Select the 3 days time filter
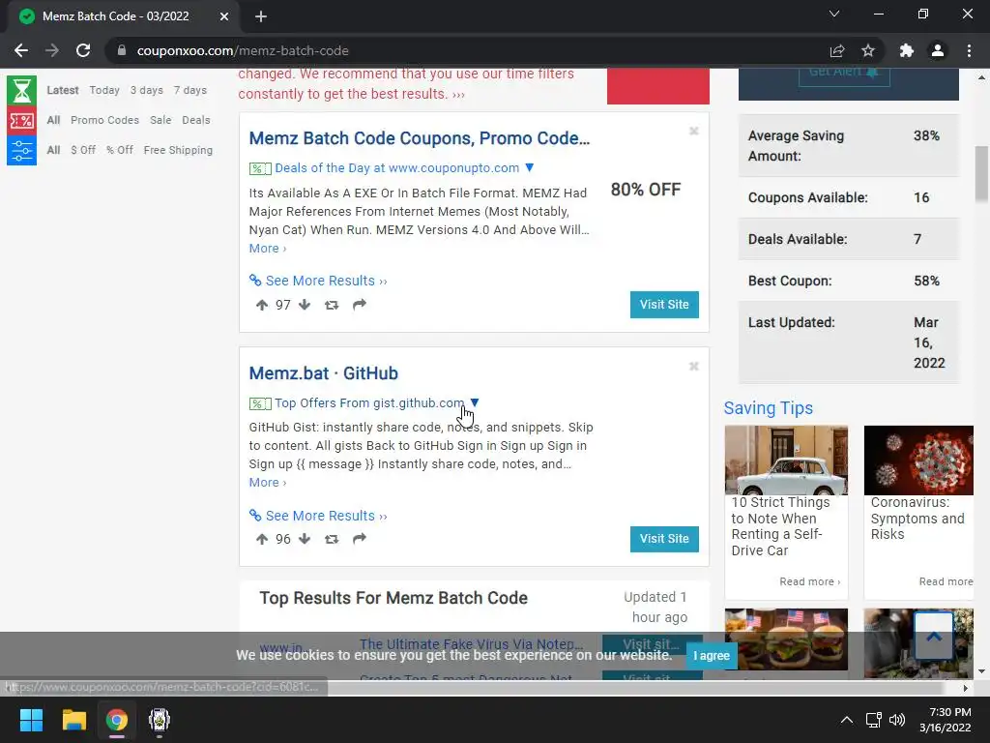Image resolution: width=990 pixels, height=743 pixels. point(147,90)
